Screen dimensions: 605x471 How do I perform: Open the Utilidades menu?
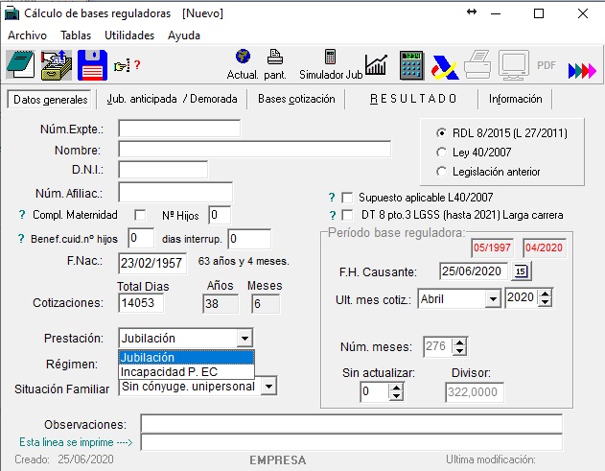(129, 35)
